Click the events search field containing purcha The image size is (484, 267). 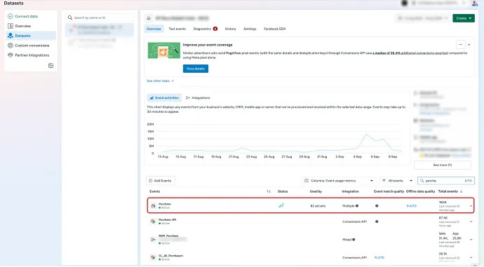point(446,181)
